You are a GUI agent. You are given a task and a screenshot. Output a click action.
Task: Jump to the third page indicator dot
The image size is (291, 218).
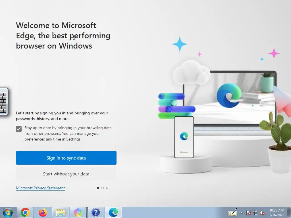107,188
